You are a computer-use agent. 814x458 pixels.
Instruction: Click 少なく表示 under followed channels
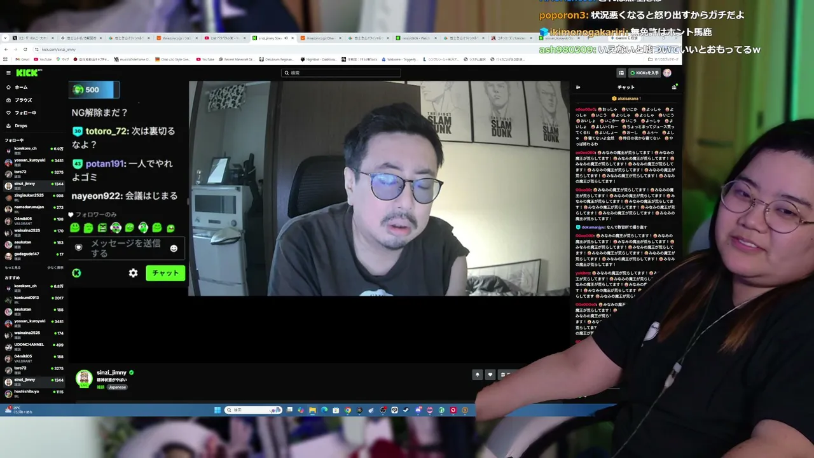55,268
